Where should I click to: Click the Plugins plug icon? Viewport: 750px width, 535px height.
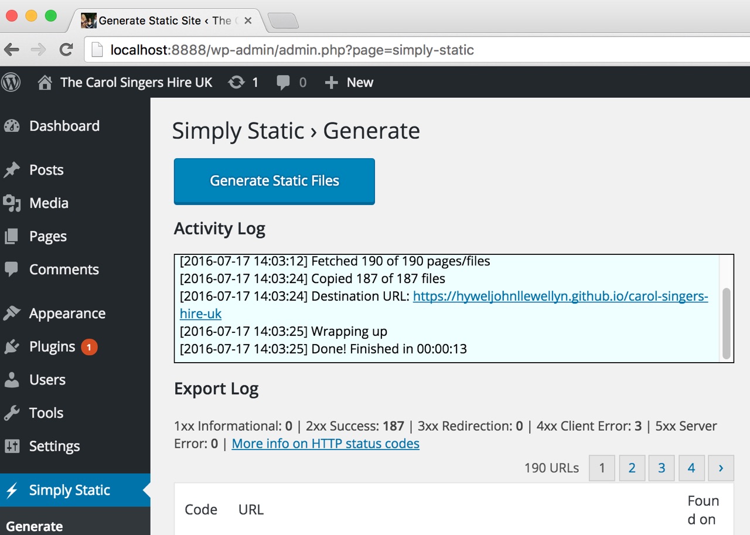coord(12,347)
